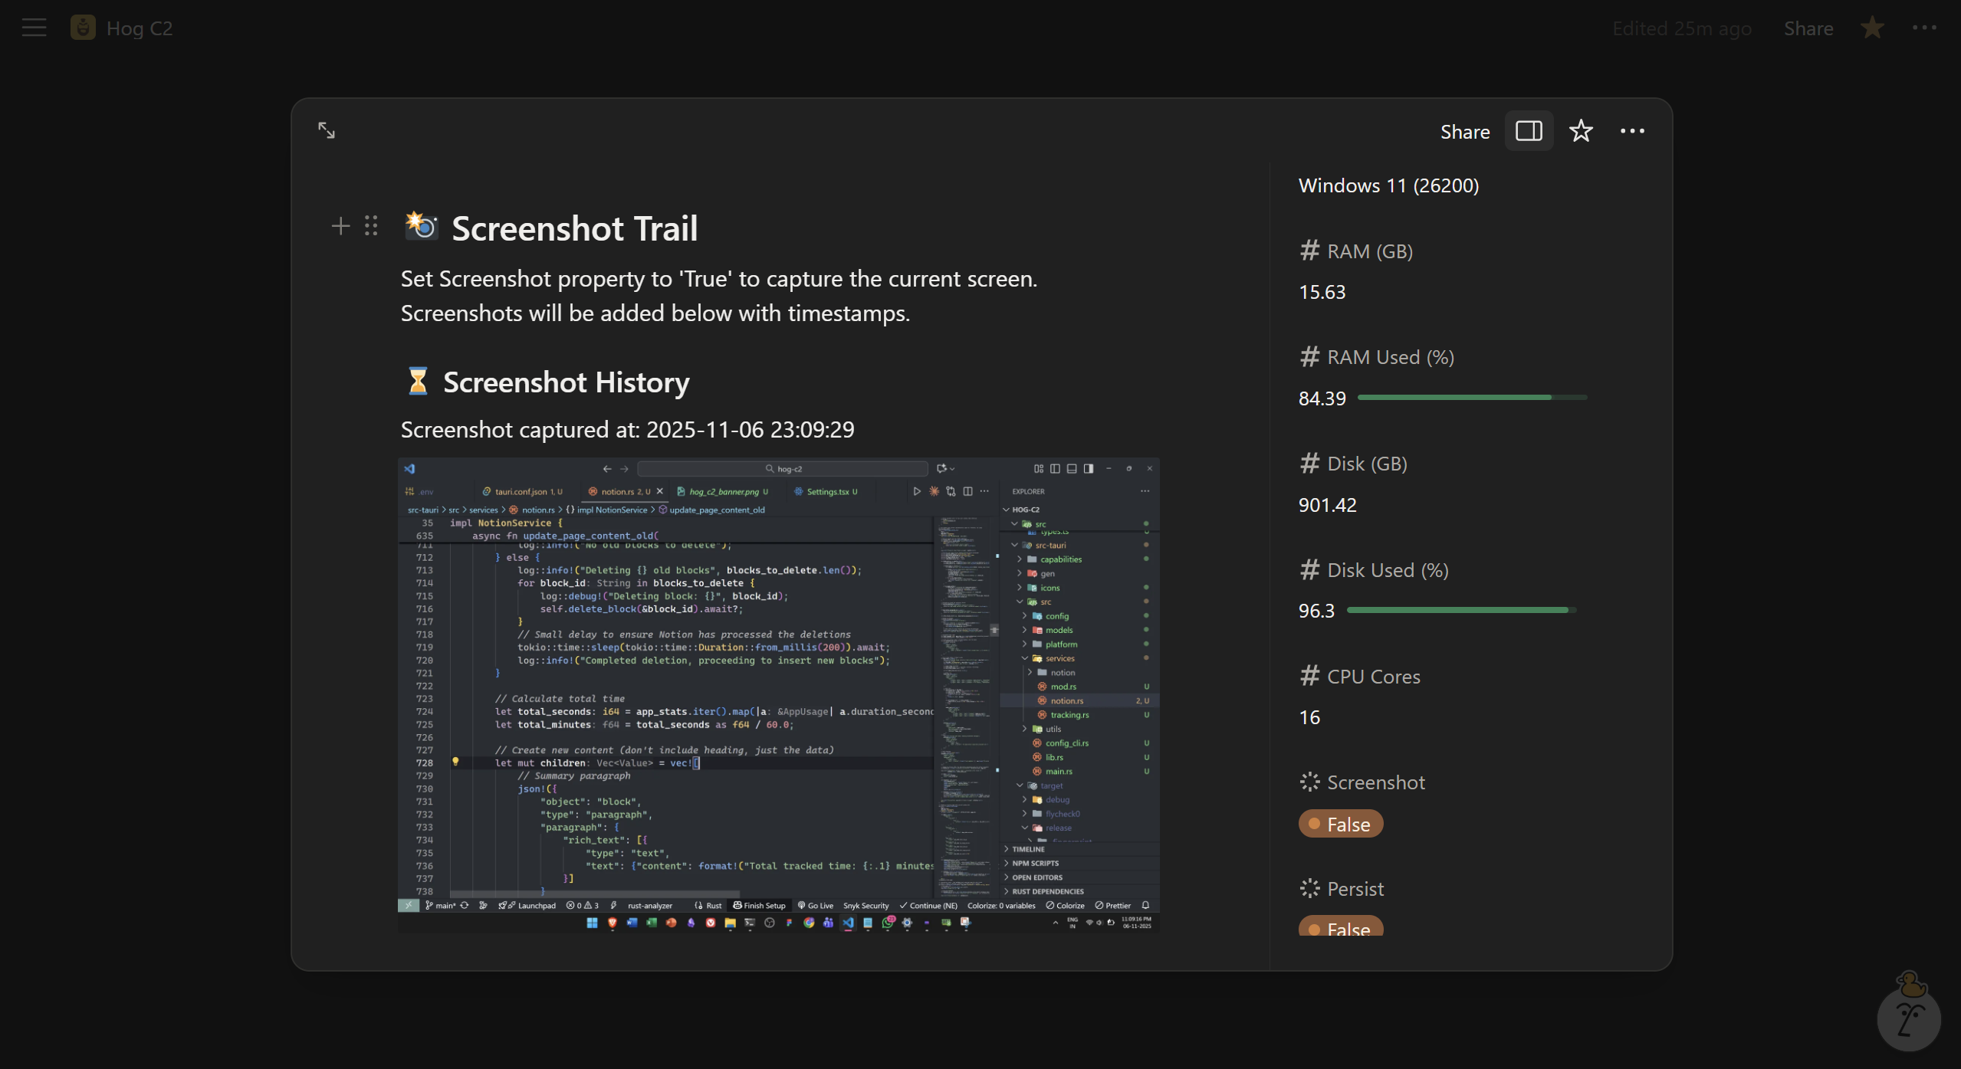Click Share in the background top bar
Viewport: 1961px width, 1069px height.
coord(1808,28)
